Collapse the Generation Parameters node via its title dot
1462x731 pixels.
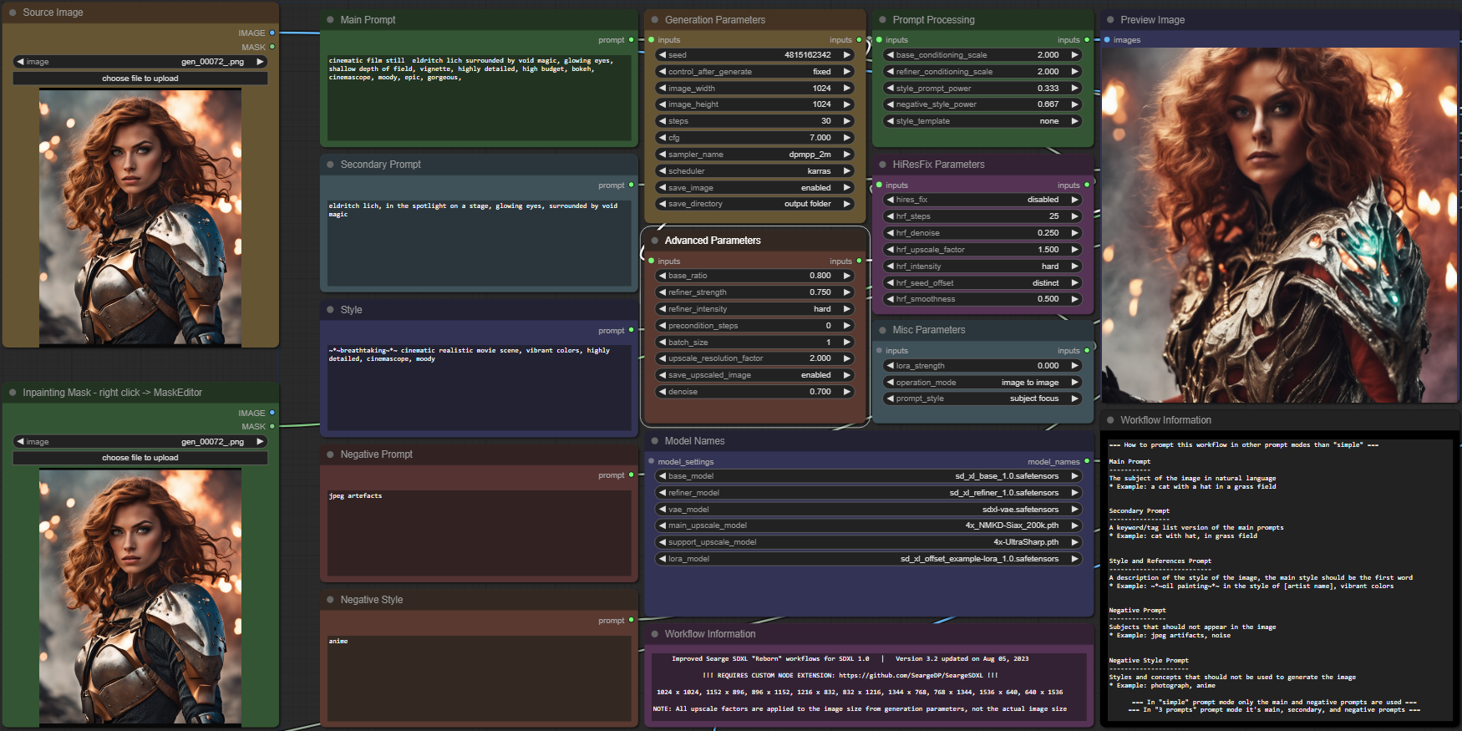(655, 20)
